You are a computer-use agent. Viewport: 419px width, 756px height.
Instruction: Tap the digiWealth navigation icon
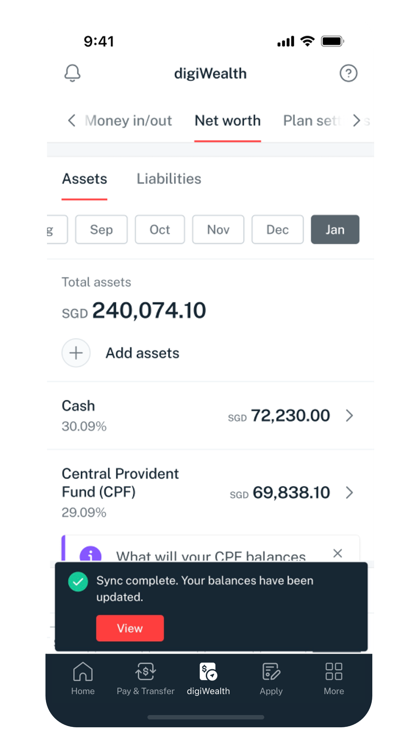[208, 672]
